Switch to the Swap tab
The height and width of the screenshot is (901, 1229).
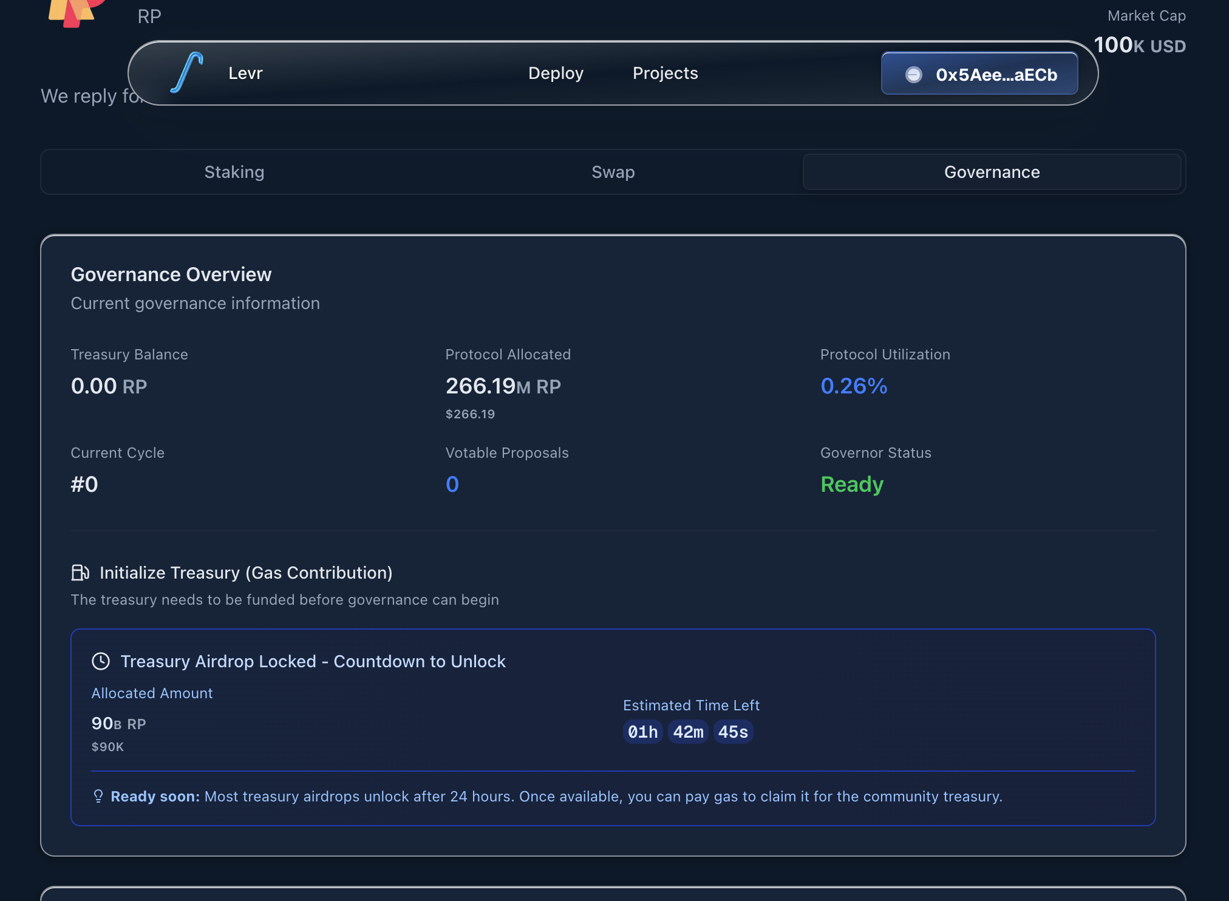(x=613, y=172)
